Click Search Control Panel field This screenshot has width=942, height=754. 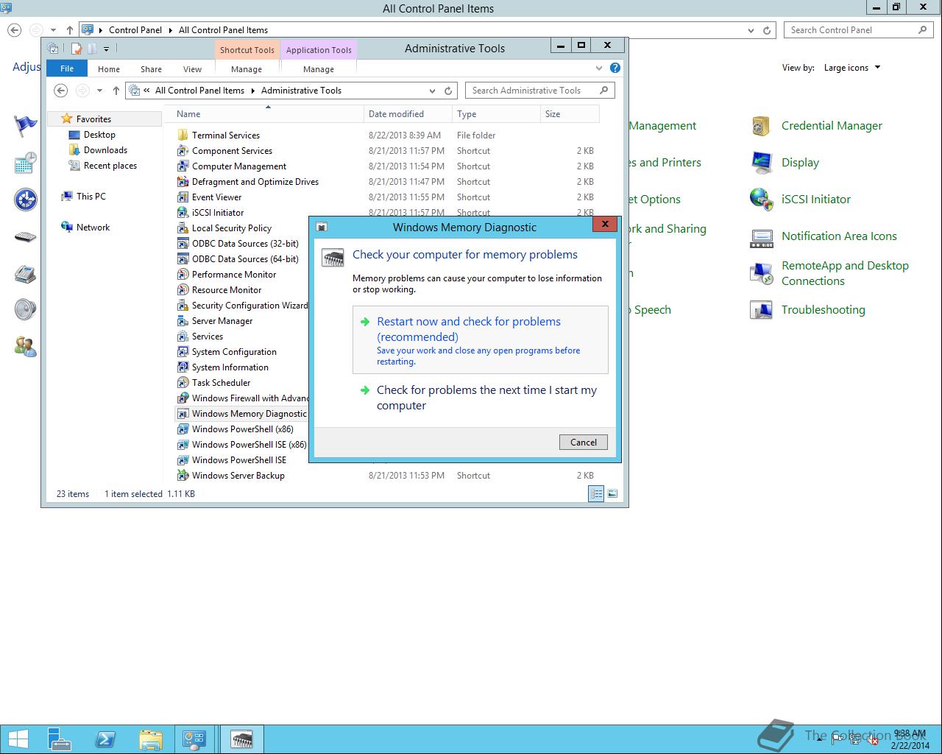coord(858,30)
